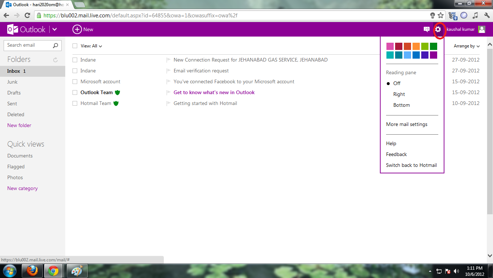The width and height of the screenshot is (493, 278).
Task: Reload the page in Chrome
Action: click(27, 16)
